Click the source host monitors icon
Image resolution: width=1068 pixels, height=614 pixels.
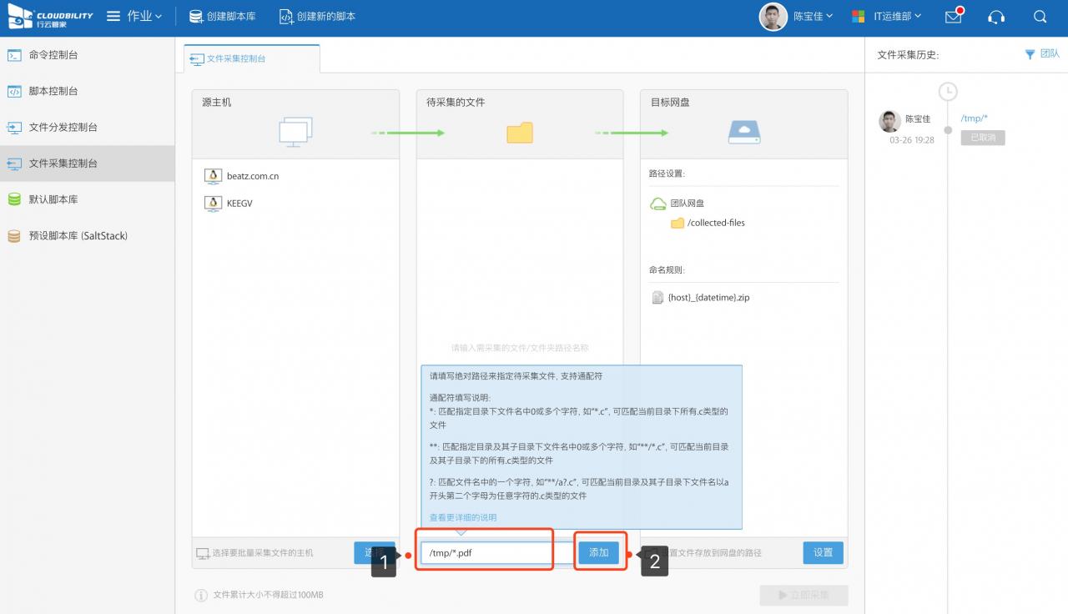[x=295, y=133]
